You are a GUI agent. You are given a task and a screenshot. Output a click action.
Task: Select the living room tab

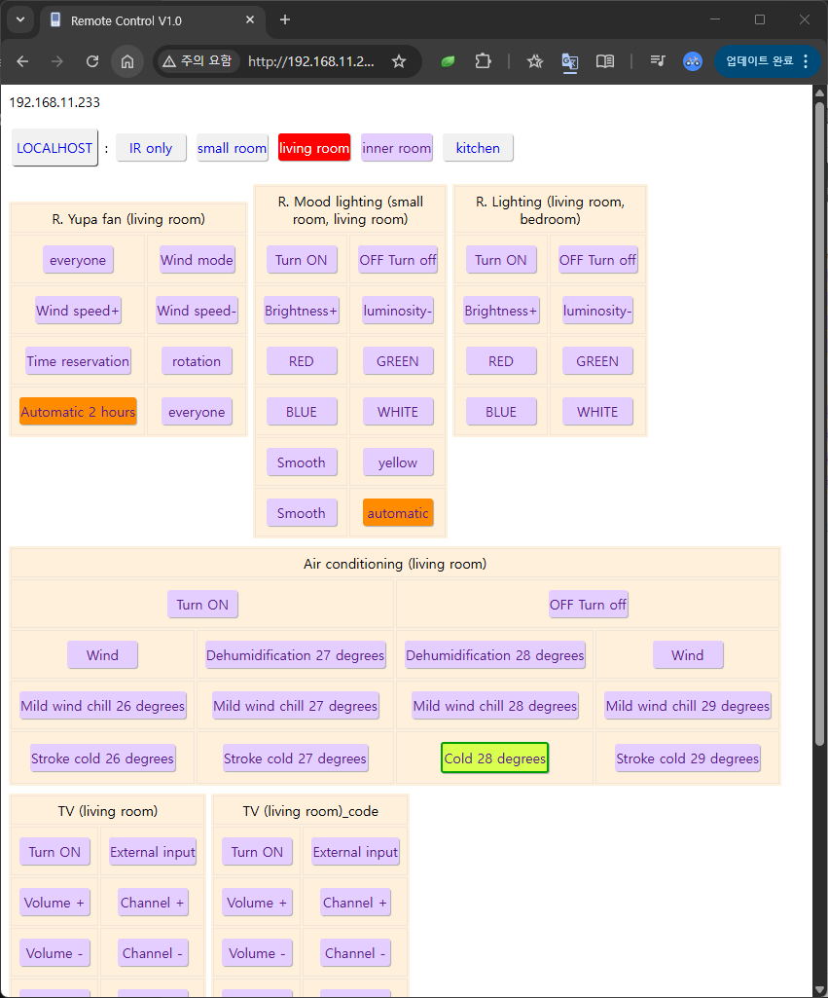click(313, 148)
